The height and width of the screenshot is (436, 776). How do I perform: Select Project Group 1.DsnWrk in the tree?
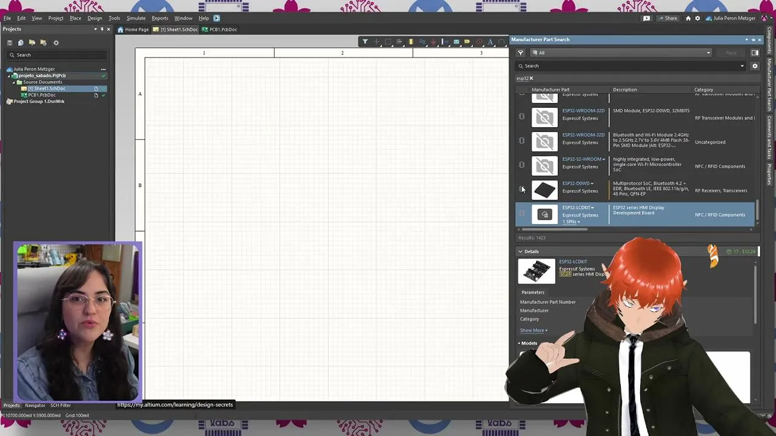coord(39,101)
